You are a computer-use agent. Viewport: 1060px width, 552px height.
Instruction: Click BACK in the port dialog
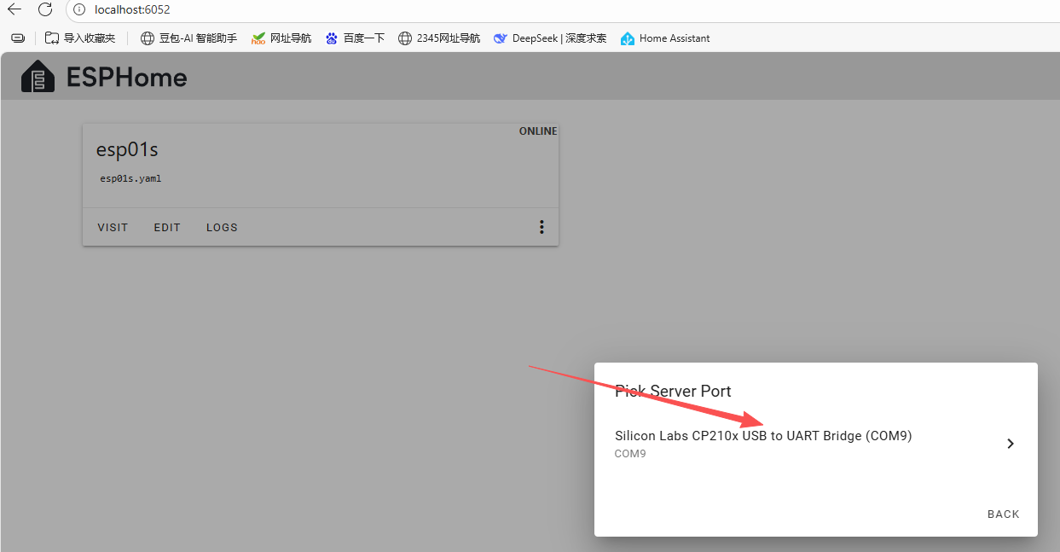(1004, 514)
